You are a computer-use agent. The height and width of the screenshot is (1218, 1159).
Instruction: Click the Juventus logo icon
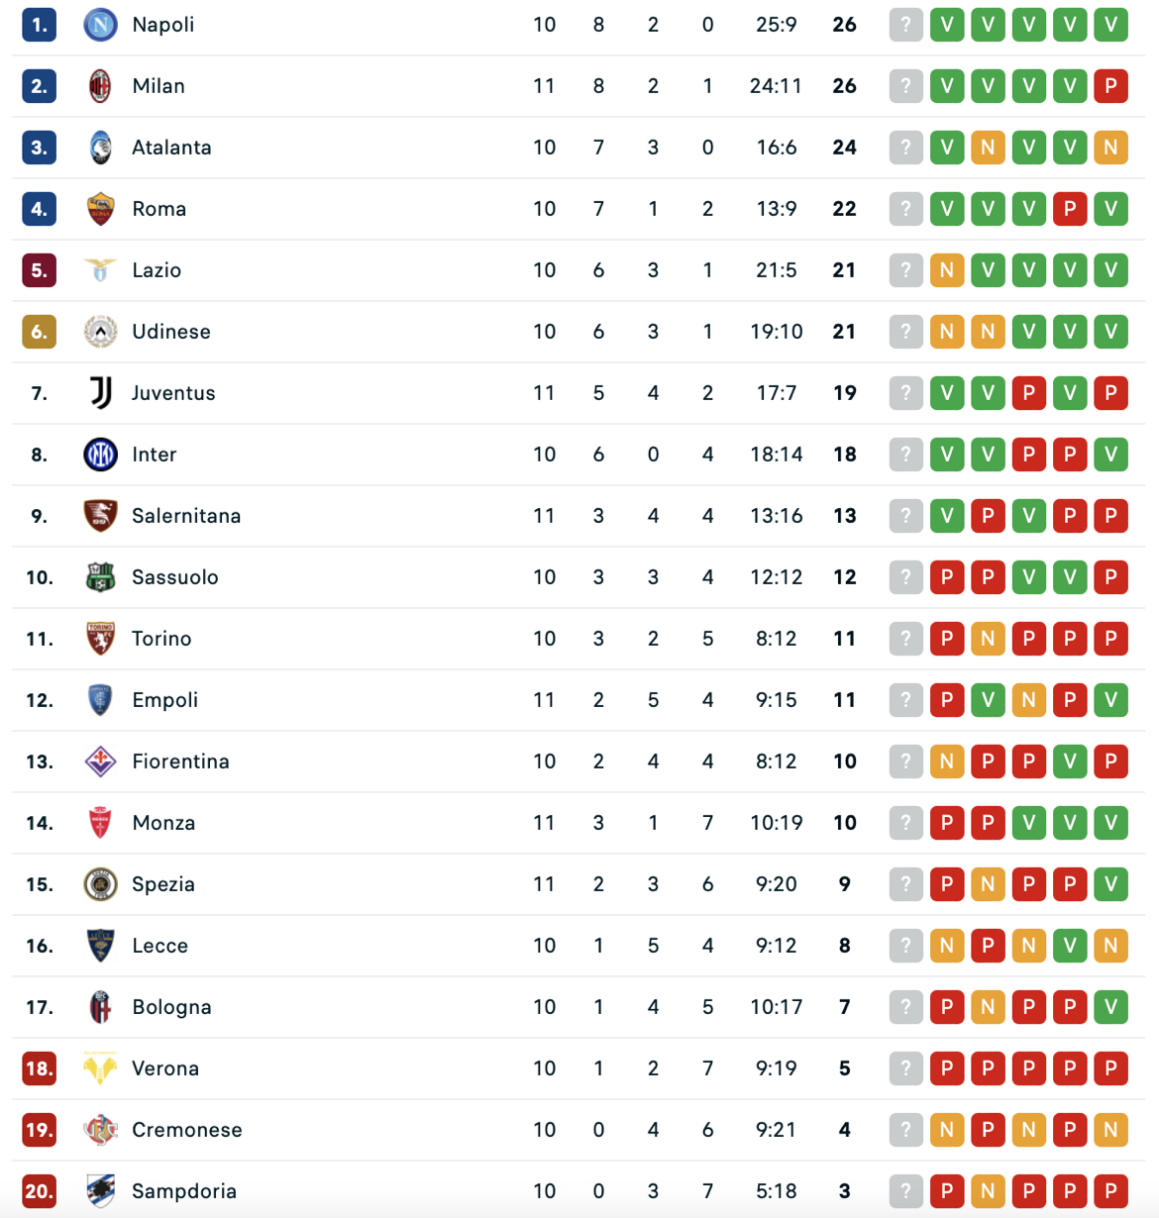[100, 393]
